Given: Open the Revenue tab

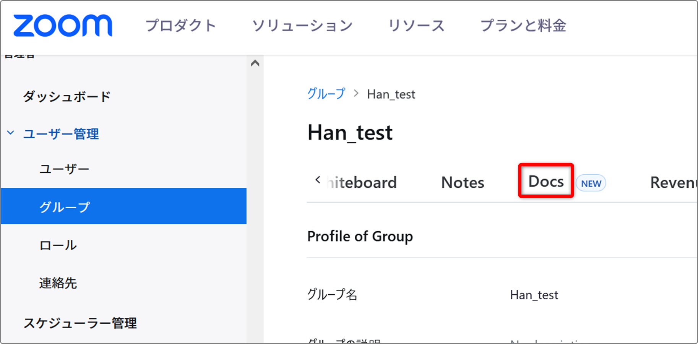Looking at the screenshot, I should (x=675, y=182).
